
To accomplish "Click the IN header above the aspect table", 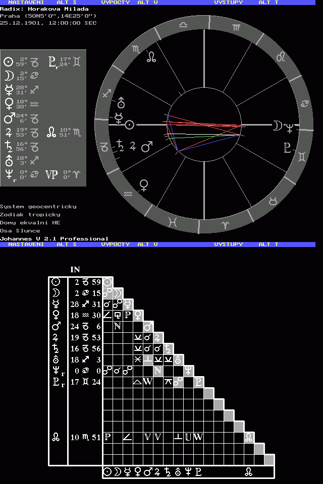I will [x=75, y=270].
